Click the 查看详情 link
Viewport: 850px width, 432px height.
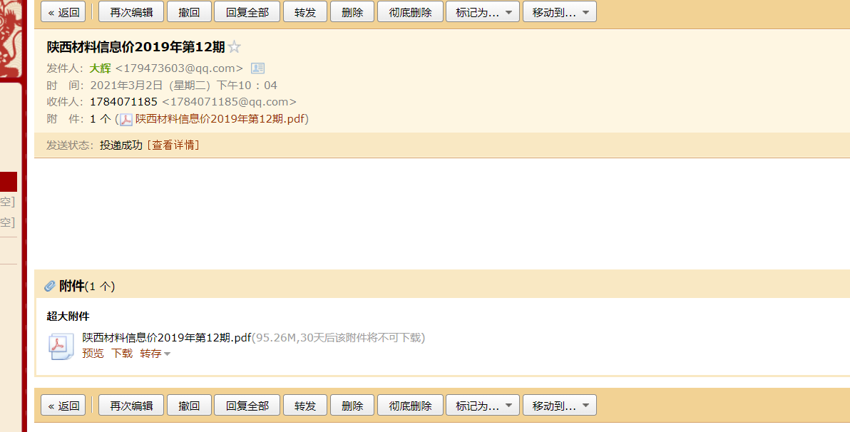[173, 145]
